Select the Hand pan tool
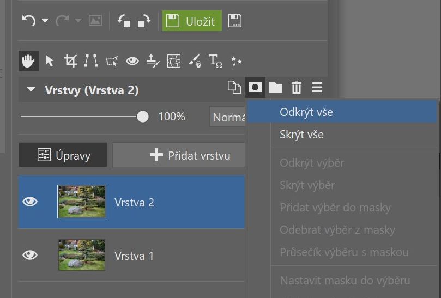 tap(29, 61)
